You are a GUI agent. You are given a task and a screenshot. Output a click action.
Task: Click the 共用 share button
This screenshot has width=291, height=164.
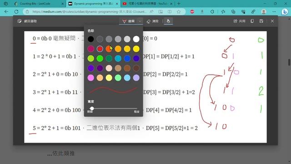tap(239, 21)
